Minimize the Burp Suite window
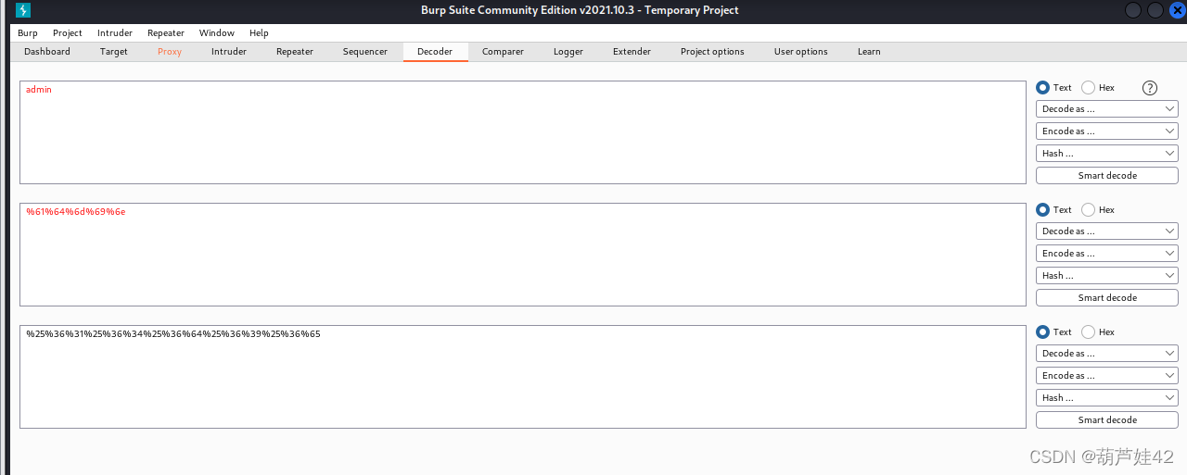The width and height of the screenshot is (1187, 475). (x=1133, y=10)
